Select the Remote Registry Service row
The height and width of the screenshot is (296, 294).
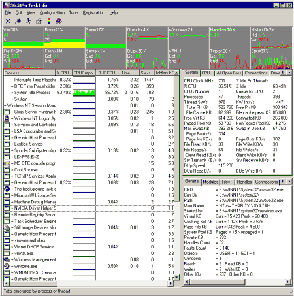pyautogui.click(x=89, y=215)
